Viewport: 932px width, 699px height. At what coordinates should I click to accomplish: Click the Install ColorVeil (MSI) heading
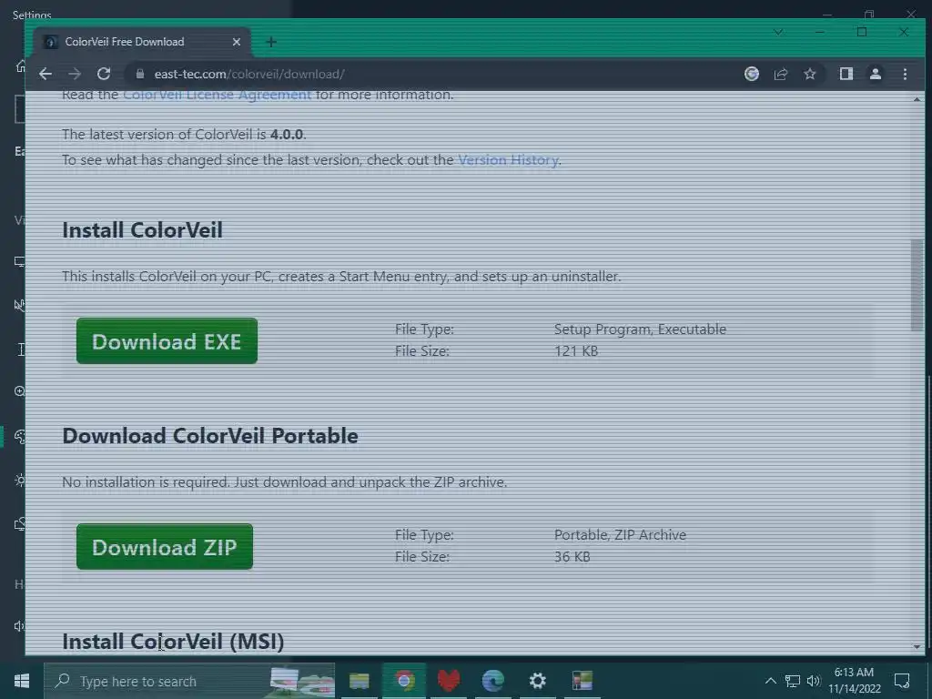point(173,642)
